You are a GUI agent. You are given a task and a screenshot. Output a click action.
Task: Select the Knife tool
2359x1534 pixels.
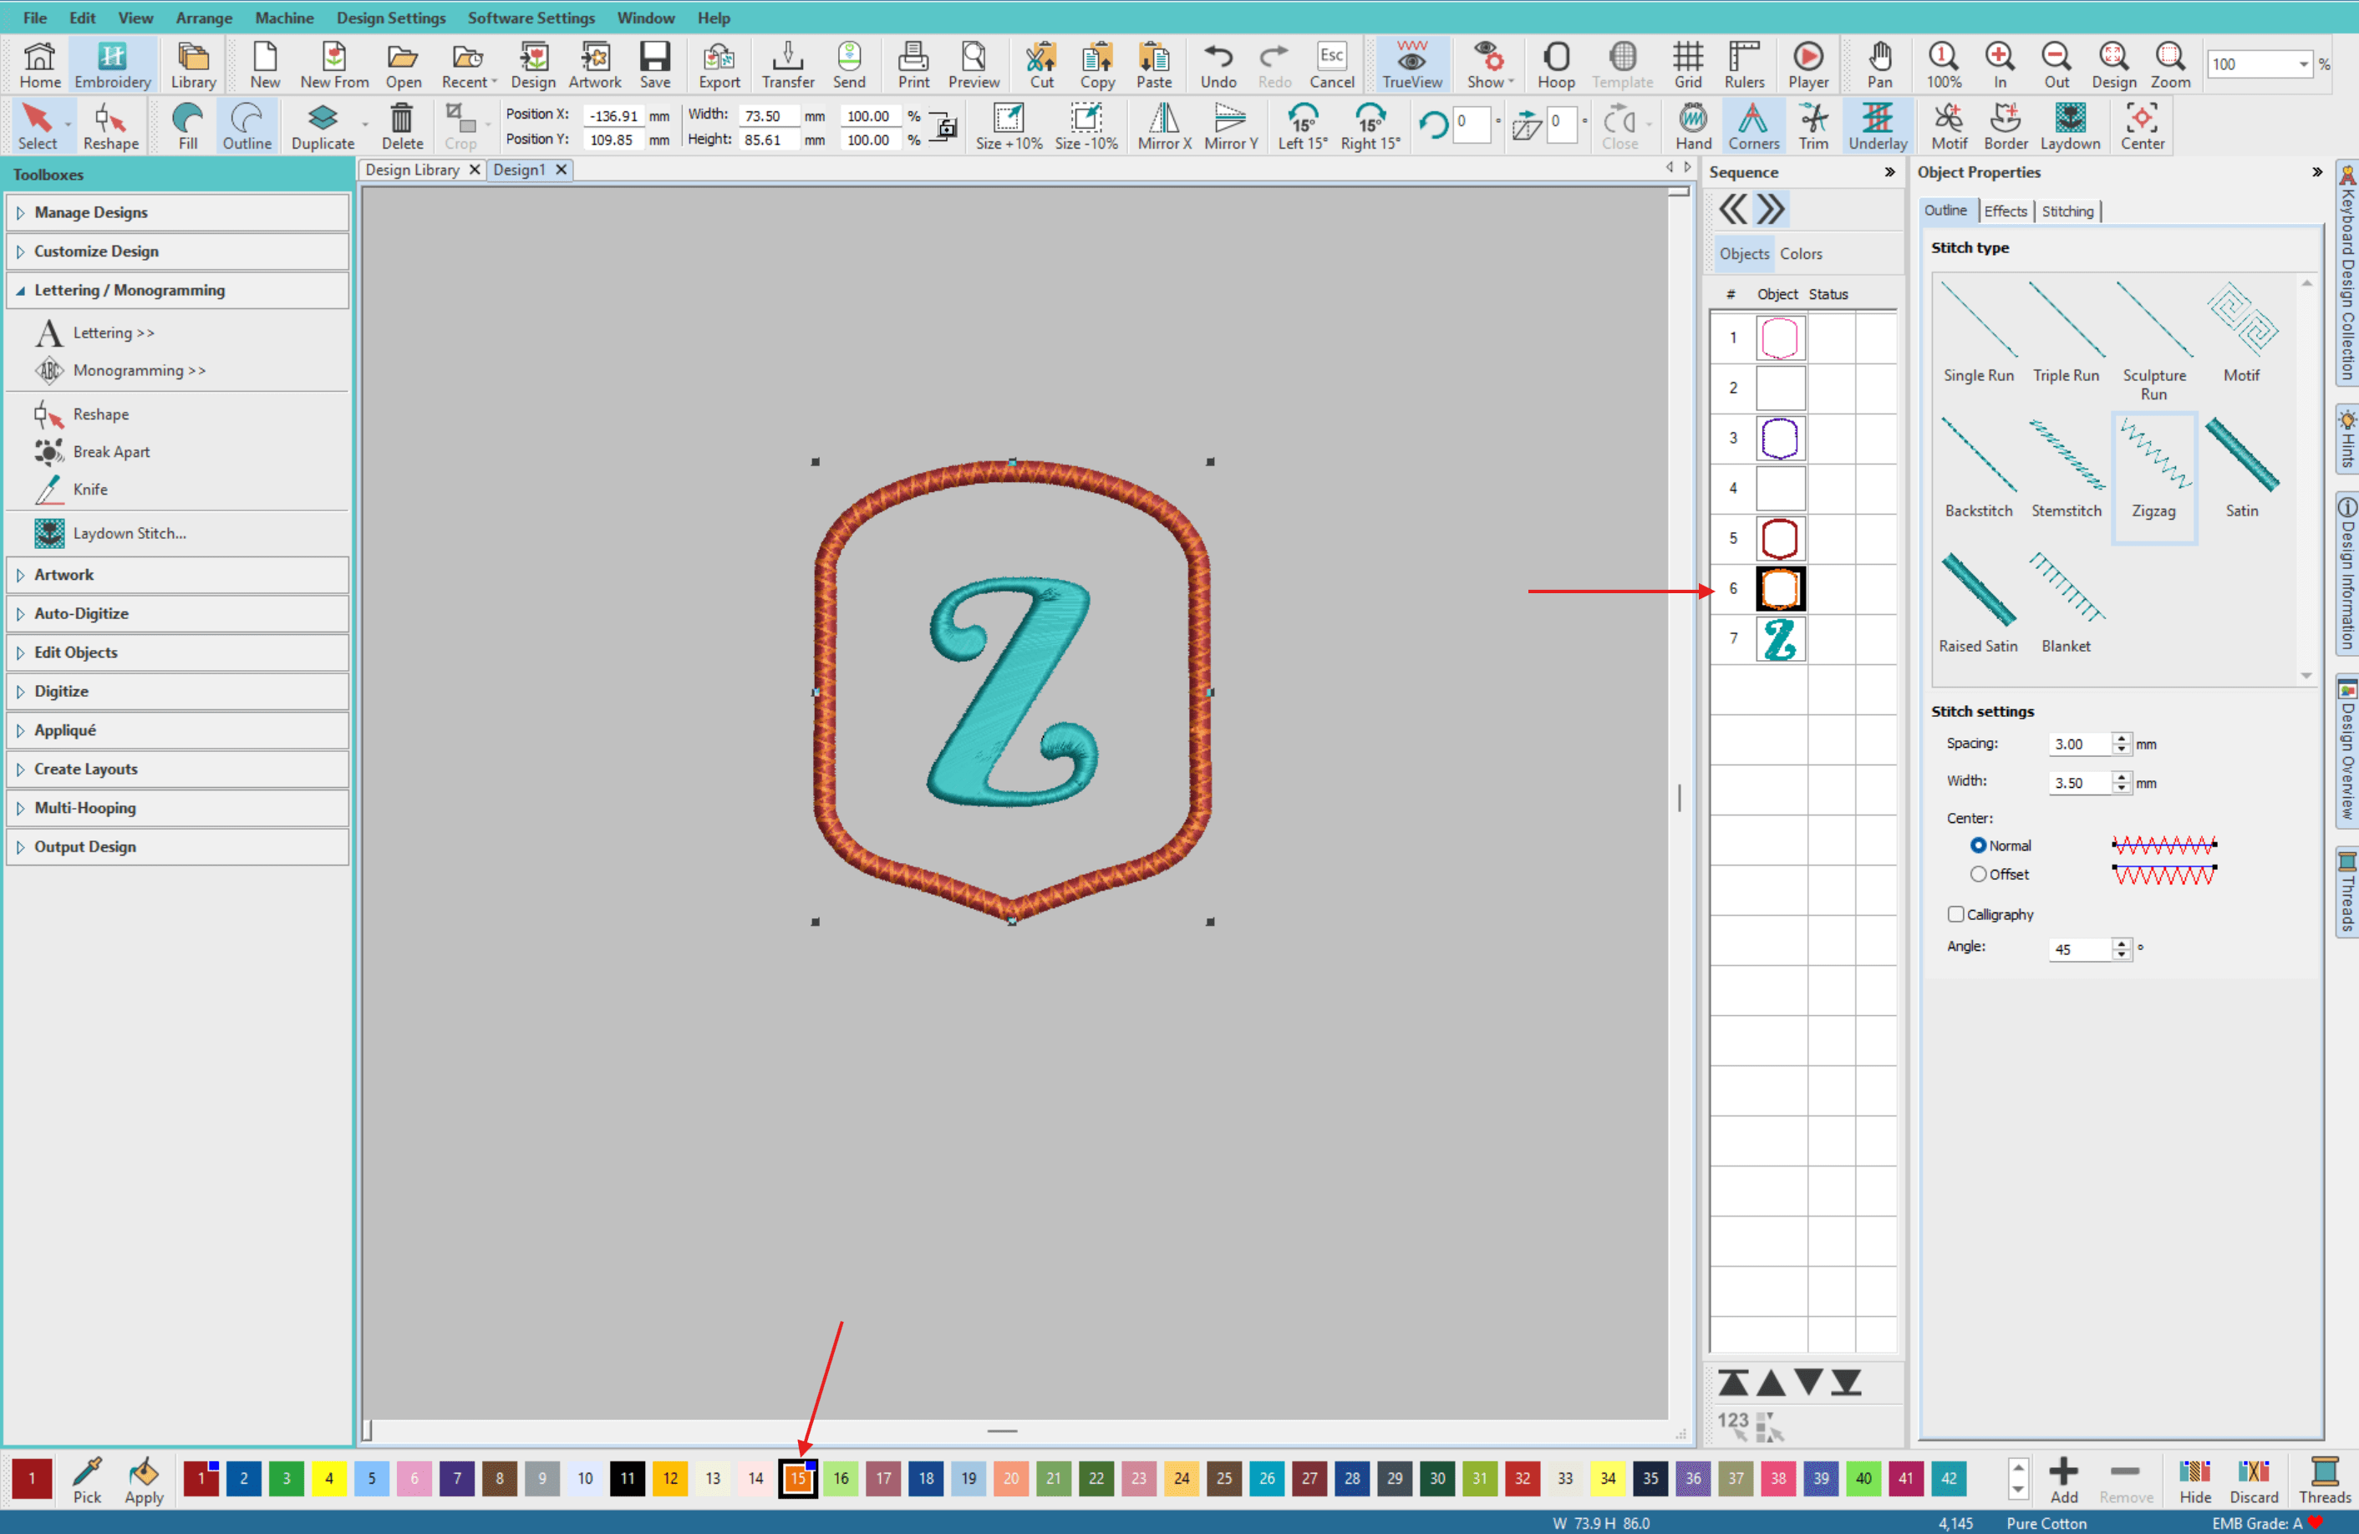click(89, 490)
